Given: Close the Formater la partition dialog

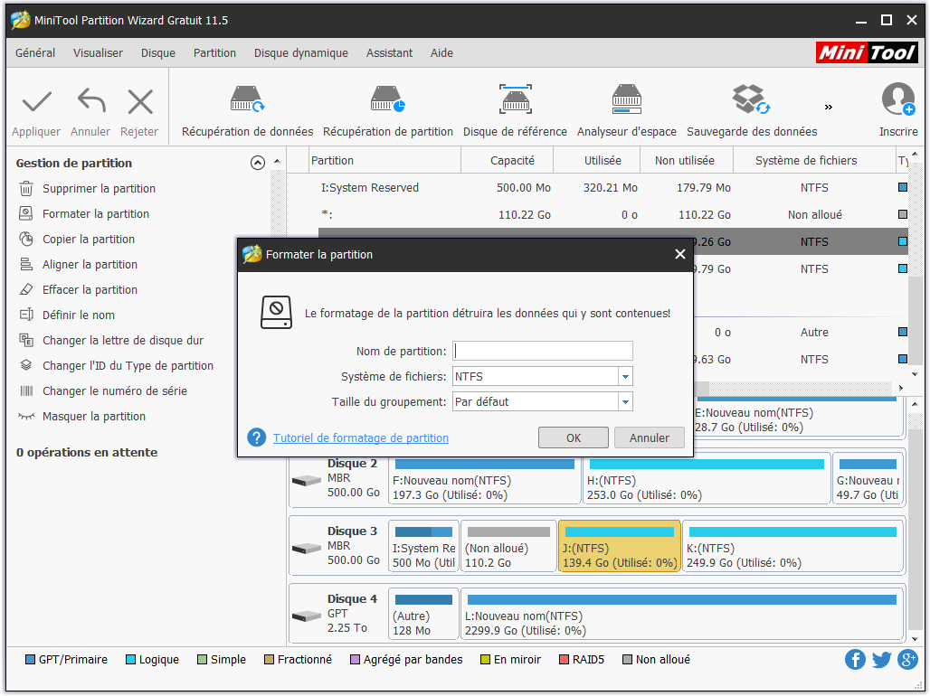Looking at the screenshot, I should pos(679,254).
